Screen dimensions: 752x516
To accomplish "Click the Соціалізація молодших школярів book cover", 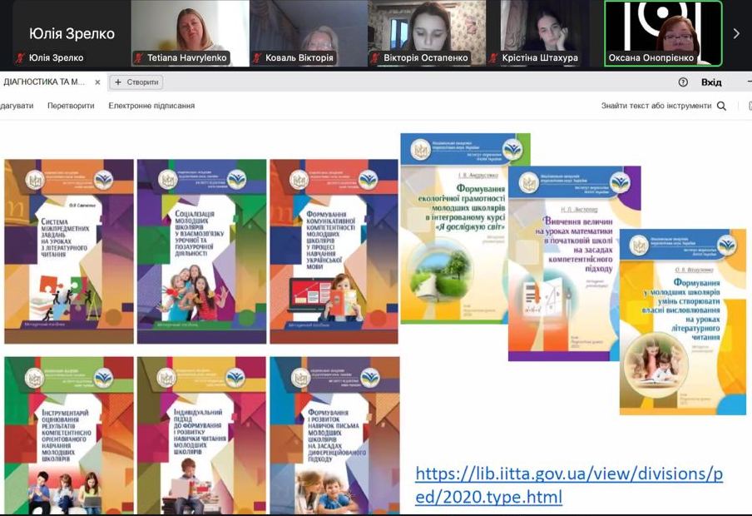I will pyautogui.click(x=201, y=251).
